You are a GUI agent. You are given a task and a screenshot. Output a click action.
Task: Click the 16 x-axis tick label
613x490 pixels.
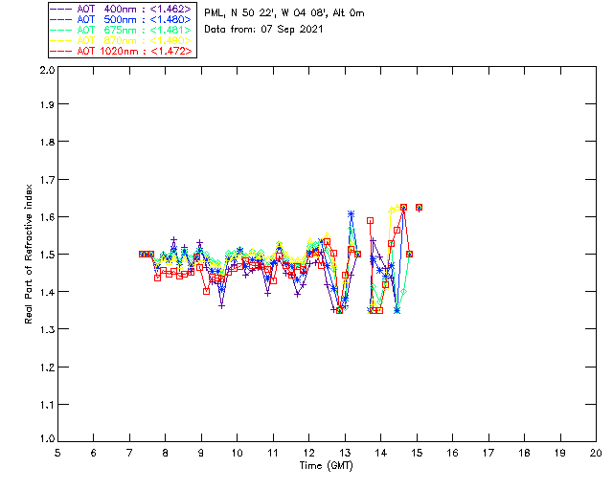[452, 453]
